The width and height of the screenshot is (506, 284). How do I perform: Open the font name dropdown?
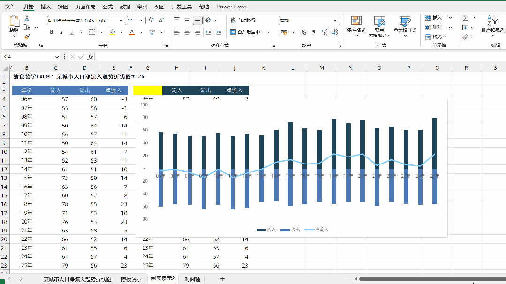[x=121, y=21]
